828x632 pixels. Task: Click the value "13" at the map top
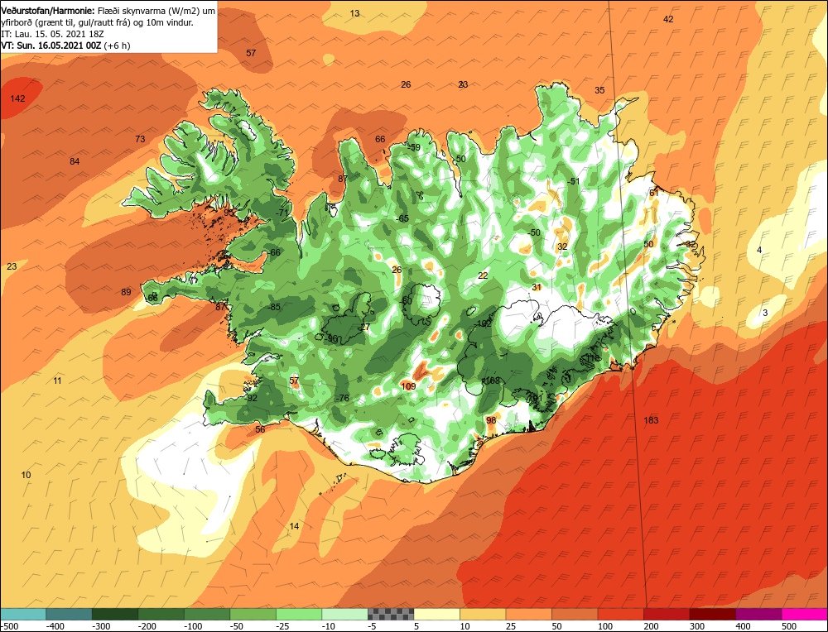click(355, 13)
